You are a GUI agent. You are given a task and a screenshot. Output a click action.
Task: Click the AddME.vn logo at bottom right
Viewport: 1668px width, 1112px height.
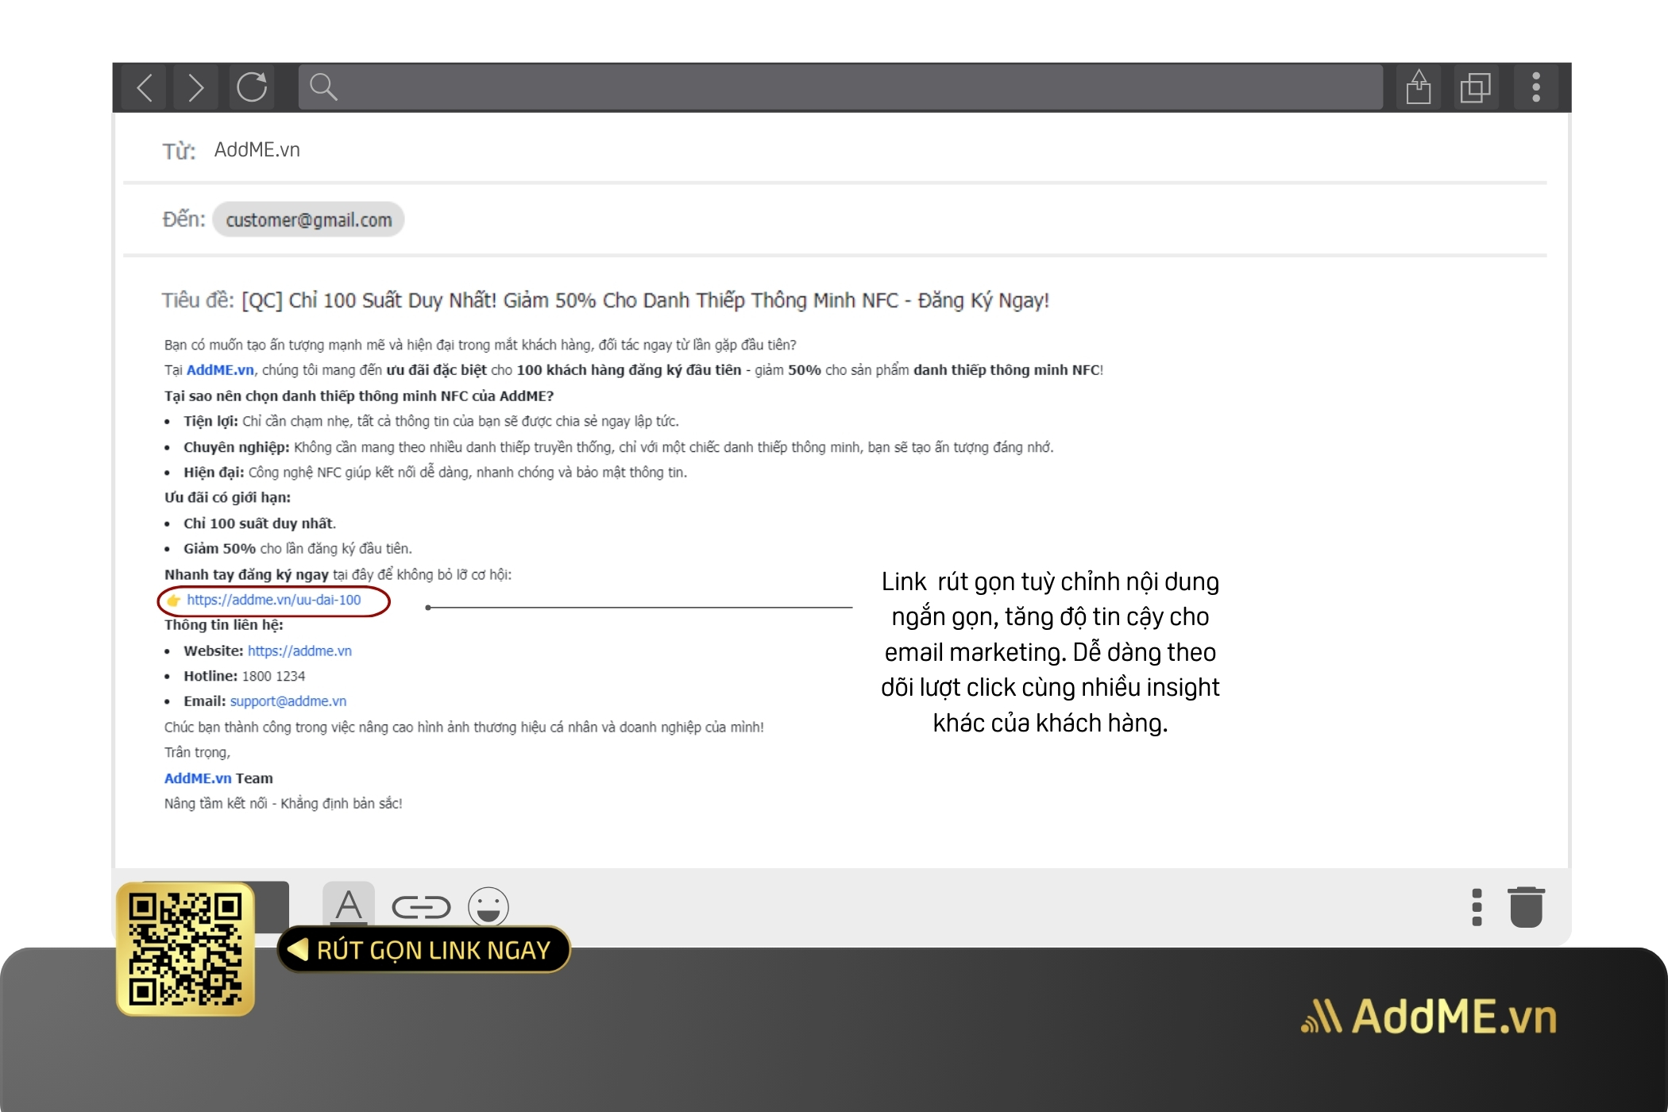pyautogui.click(x=1427, y=1016)
